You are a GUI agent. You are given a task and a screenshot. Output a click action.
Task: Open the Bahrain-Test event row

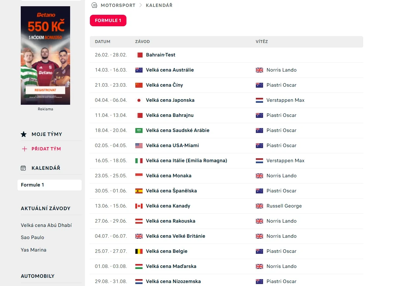160,55
